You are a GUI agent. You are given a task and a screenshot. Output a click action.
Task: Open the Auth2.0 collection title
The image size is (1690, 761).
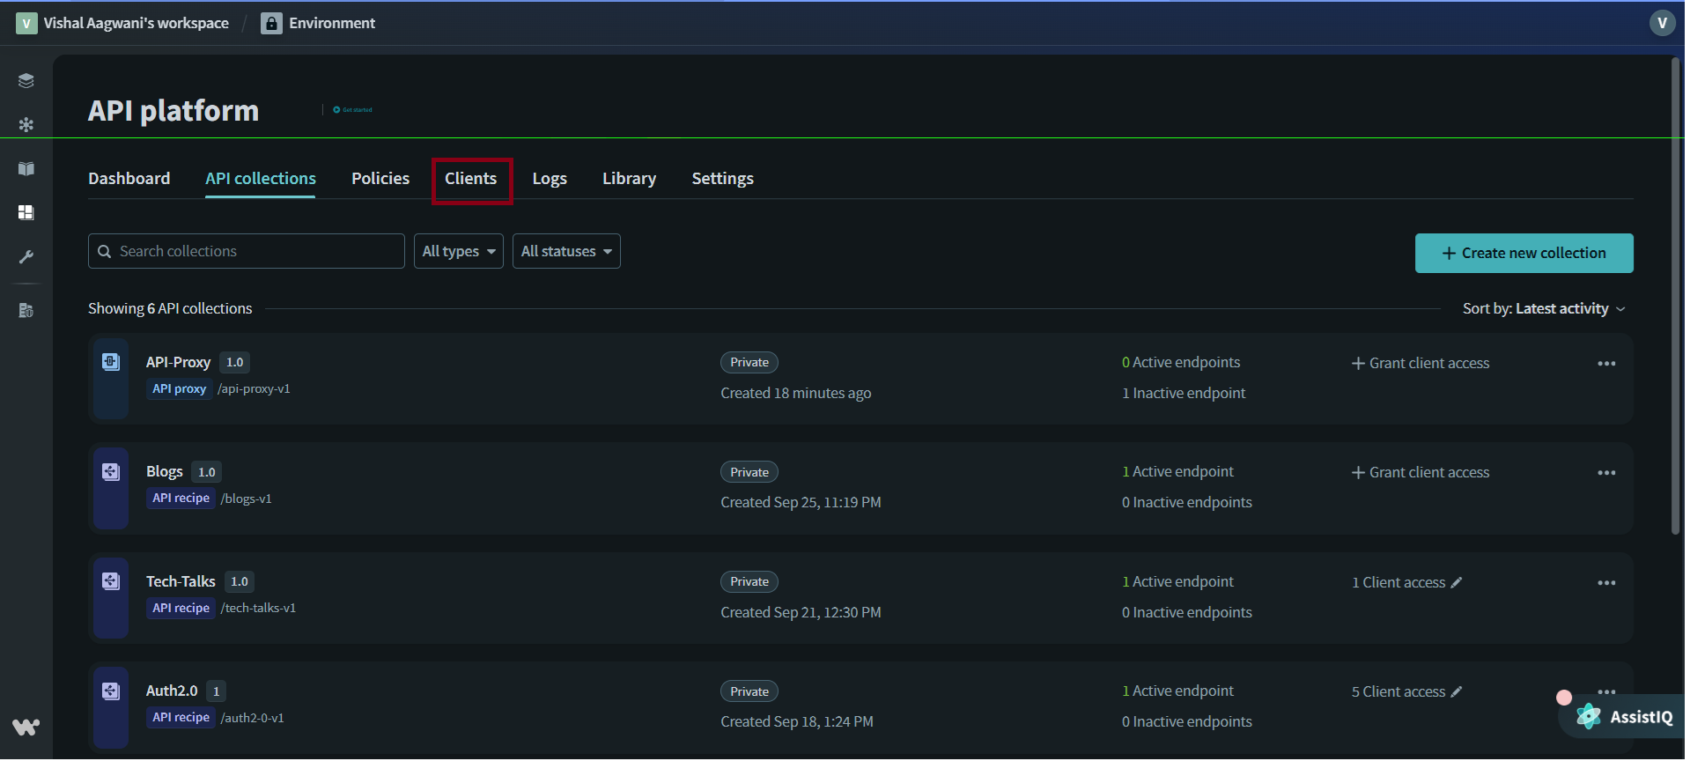pyautogui.click(x=172, y=691)
